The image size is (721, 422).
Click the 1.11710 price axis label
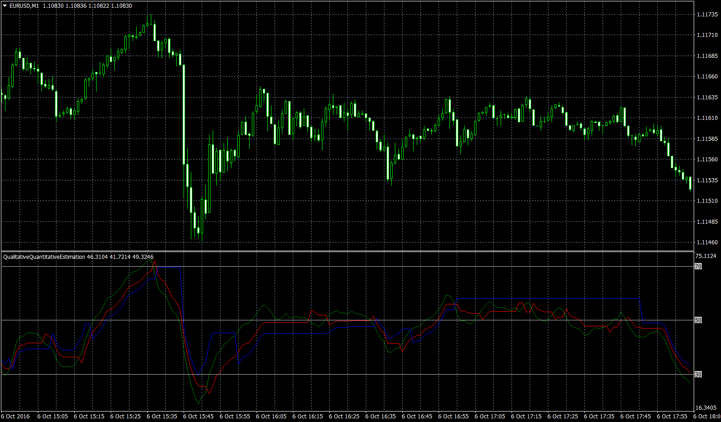point(707,35)
